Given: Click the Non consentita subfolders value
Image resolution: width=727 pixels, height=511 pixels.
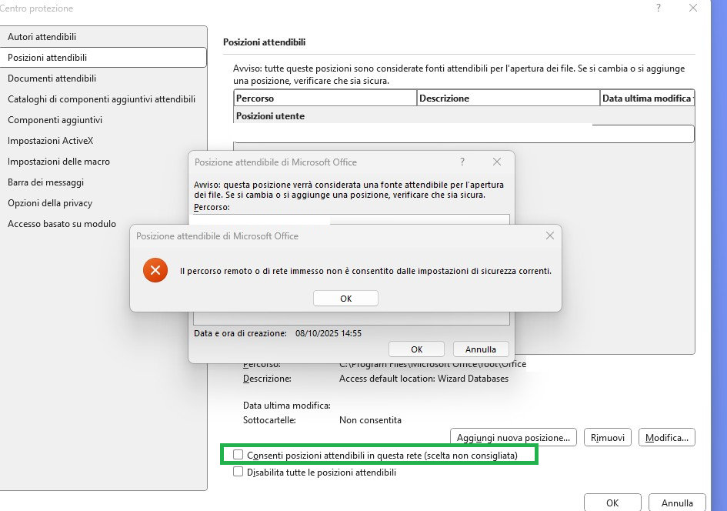Looking at the screenshot, I should point(371,420).
